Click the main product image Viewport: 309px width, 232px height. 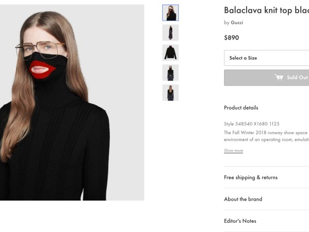72,102
